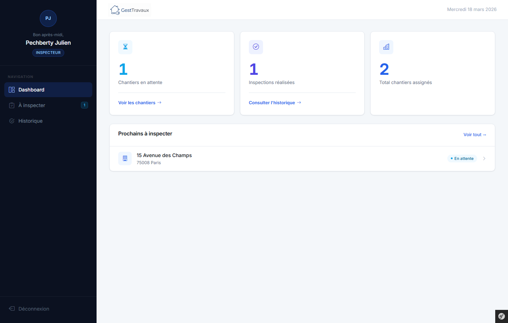Viewport: 508px width, 323px height.
Task: Click the hourglass icon on pending card
Action: 125,47
